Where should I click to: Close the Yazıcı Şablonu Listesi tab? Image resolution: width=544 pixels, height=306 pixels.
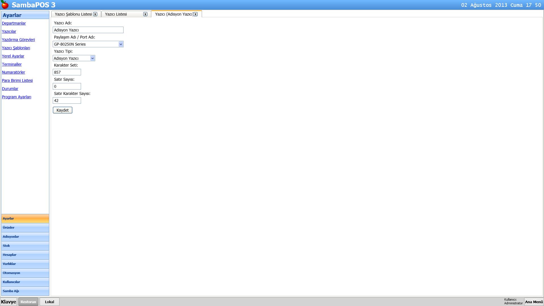click(95, 14)
